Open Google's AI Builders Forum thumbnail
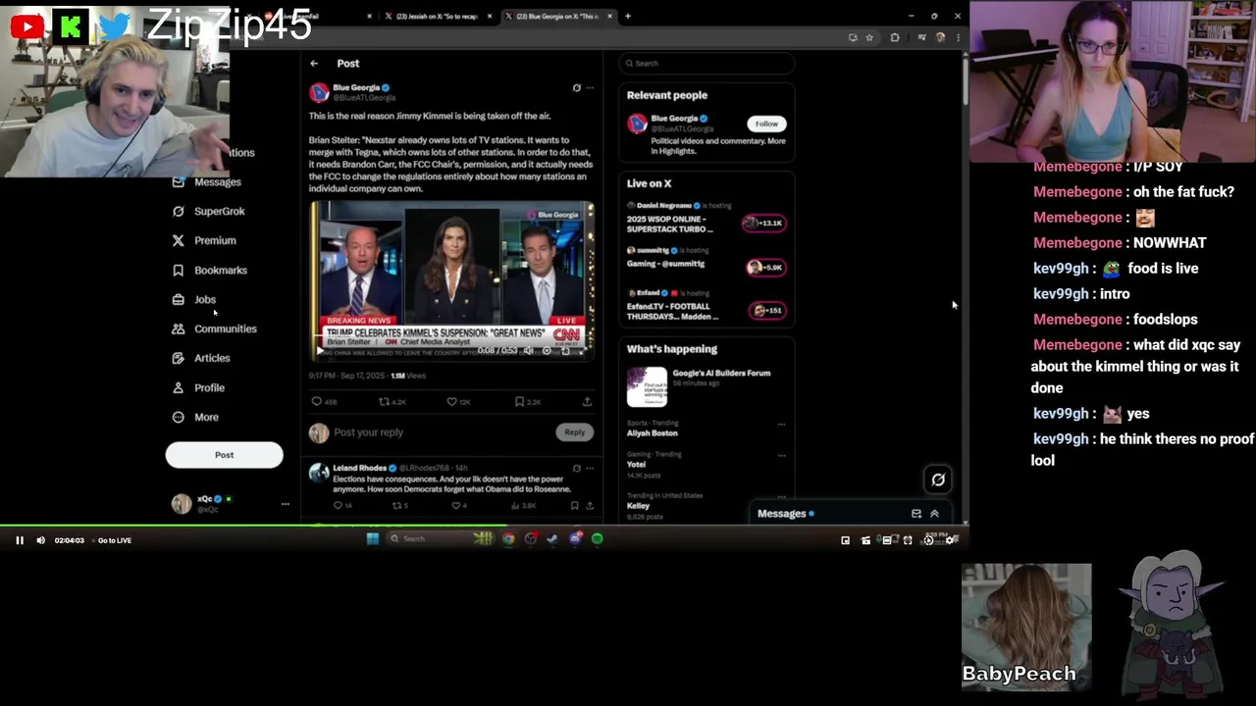Viewport: 1256px width, 706px height. [647, 387]
